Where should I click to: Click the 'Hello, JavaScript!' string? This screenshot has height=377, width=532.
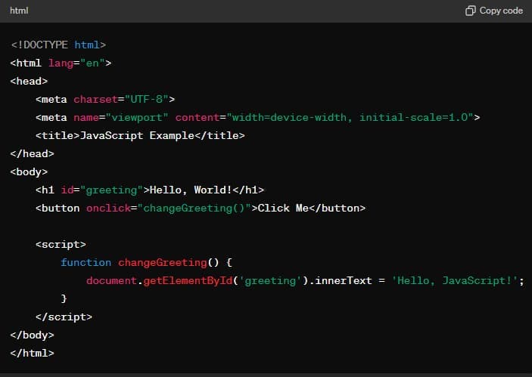pyautogui.click(x=455, y=281)
